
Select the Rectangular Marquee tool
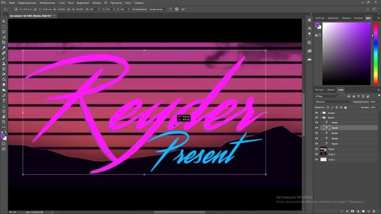click(4, 26)
